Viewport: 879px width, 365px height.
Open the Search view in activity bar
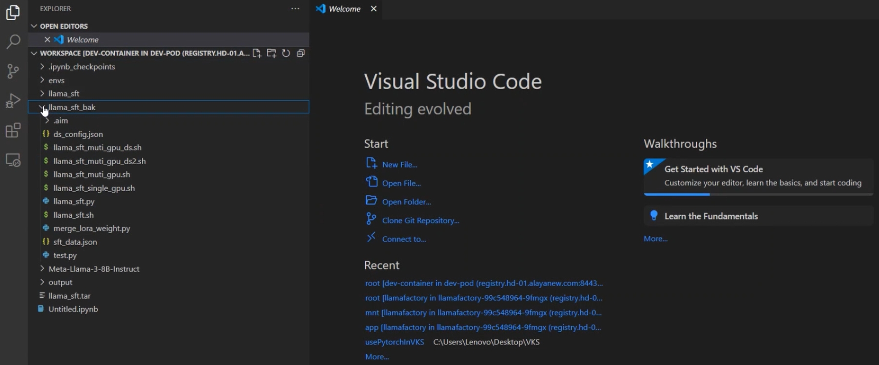point(13,42)
